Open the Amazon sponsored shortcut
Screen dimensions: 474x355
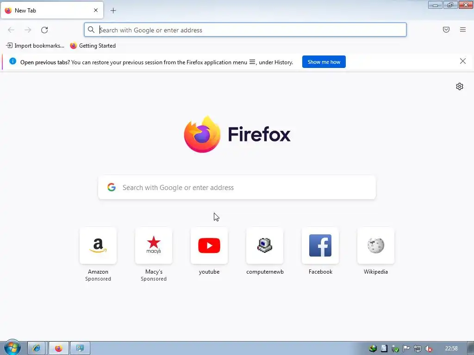[x=98, y=246]
